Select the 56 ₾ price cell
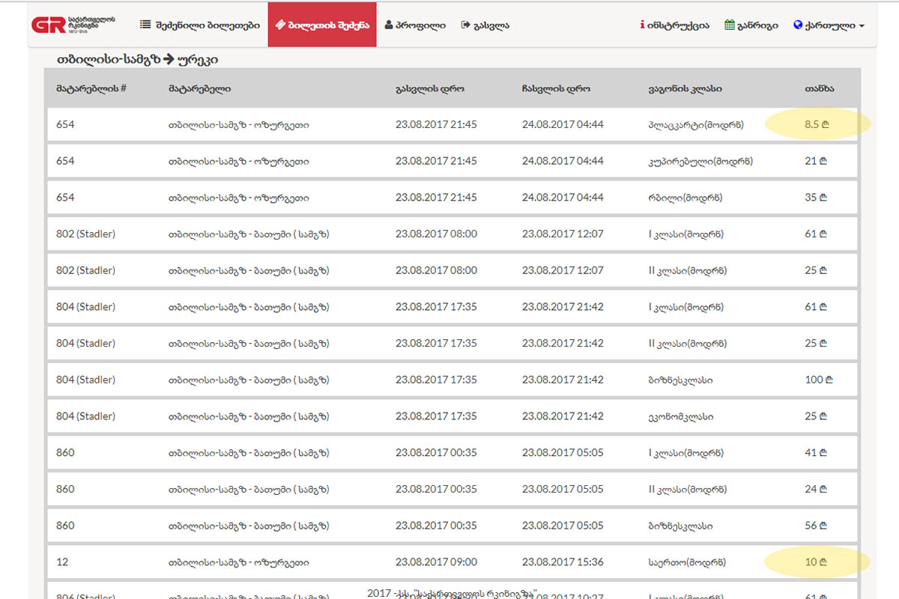Screen dimensions: 899x599 pos(816,526)
